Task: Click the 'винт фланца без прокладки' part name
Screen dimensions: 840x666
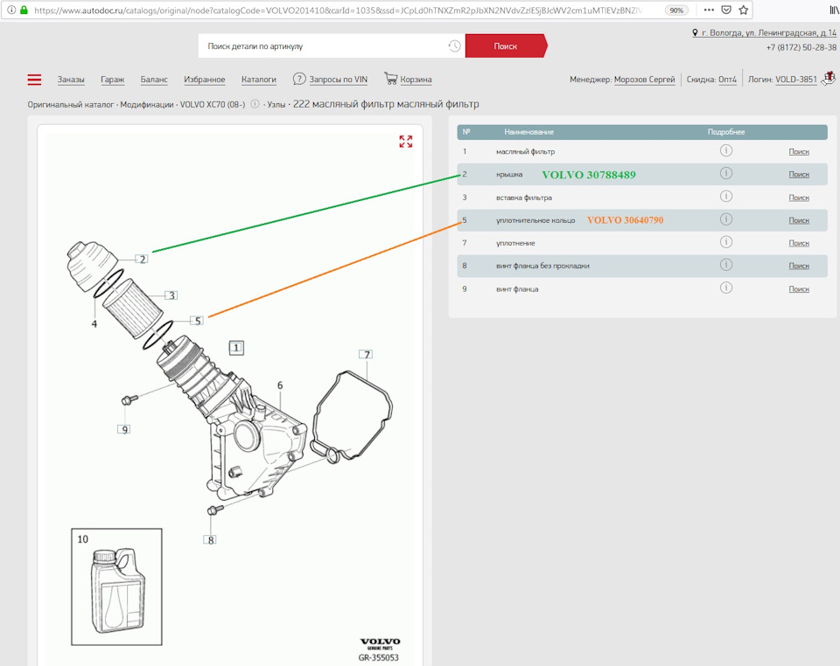Action: pyautogui.click(x=542, y=266)
